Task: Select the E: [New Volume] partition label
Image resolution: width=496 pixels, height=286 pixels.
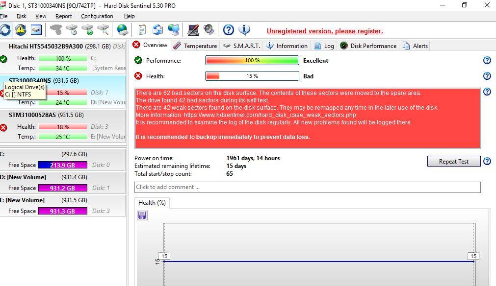Action: 22,200
